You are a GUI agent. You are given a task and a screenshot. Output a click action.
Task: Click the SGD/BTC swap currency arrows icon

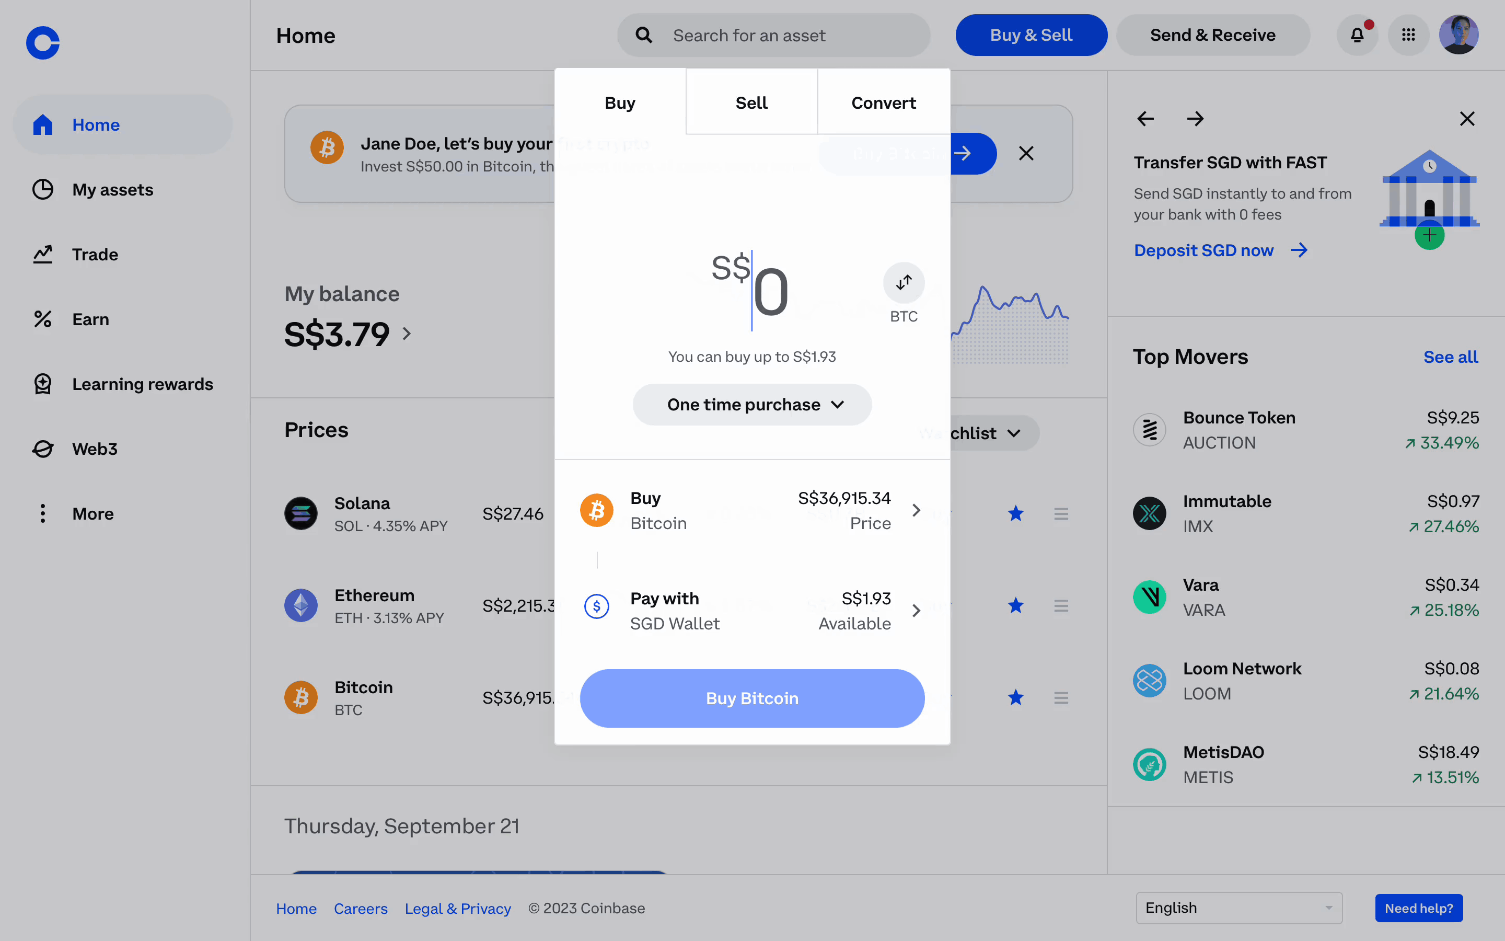(904, 283)
